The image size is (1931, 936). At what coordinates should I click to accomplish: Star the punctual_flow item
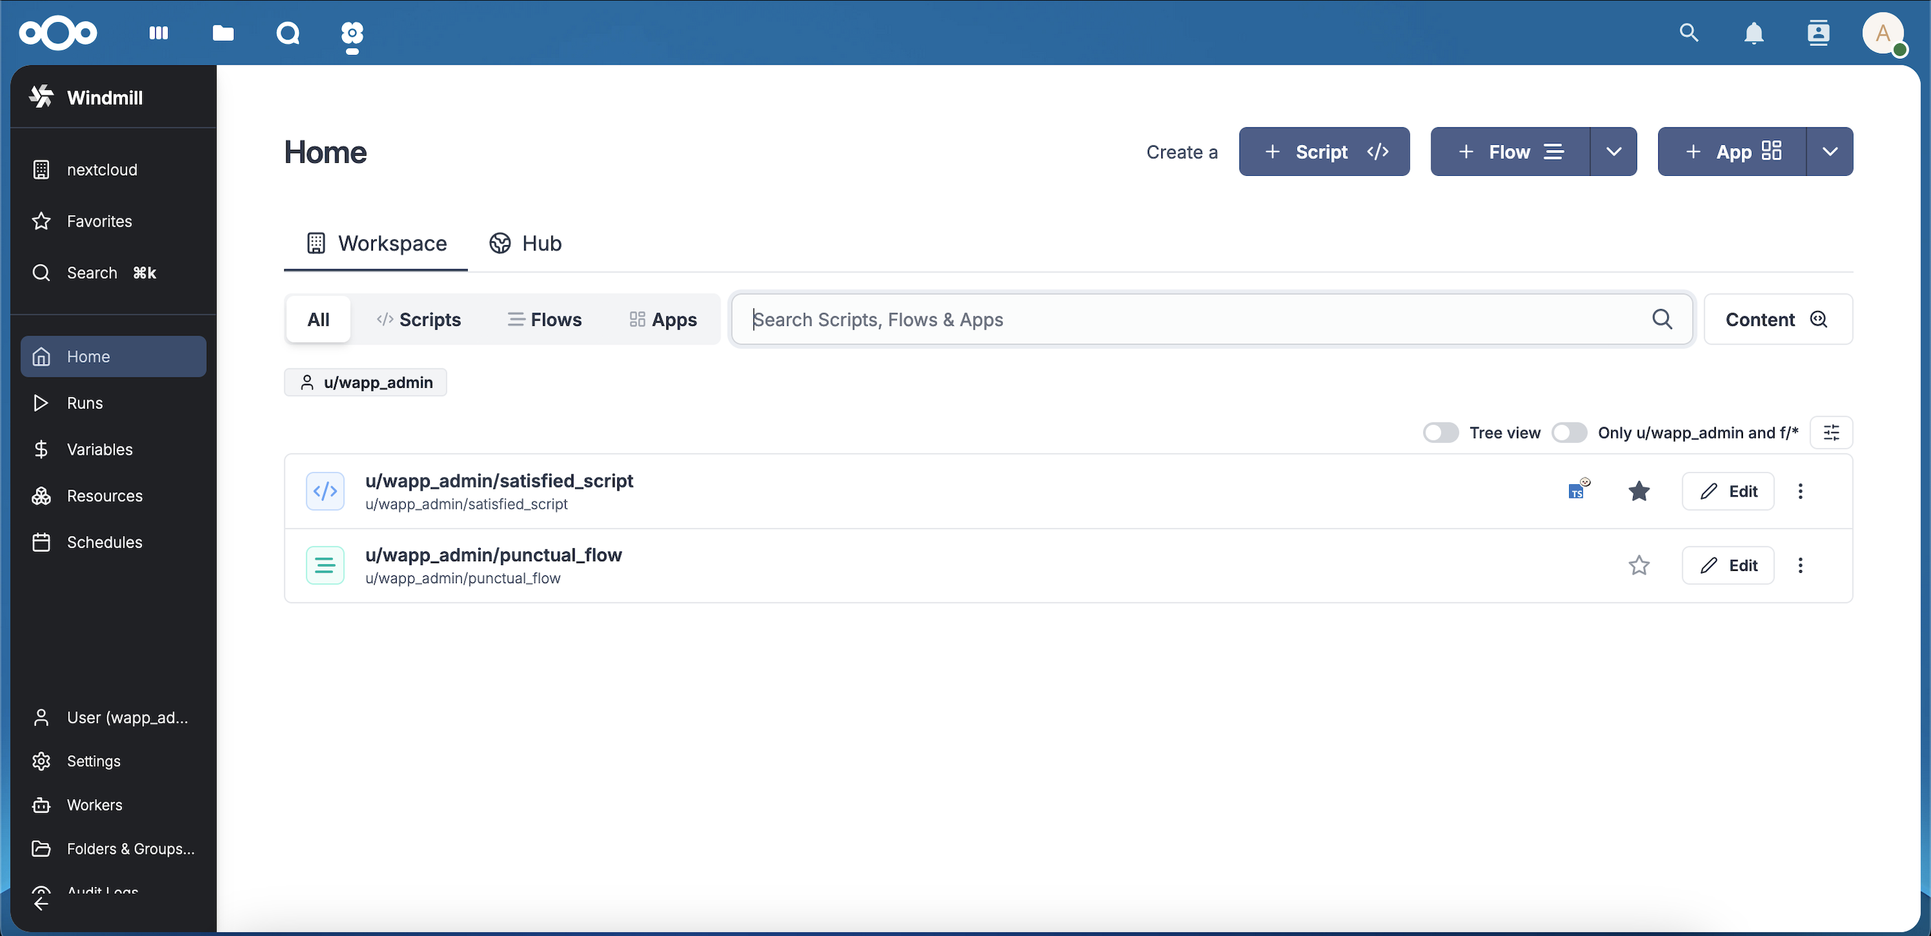pyautogui.click(x=1639, y=566)
